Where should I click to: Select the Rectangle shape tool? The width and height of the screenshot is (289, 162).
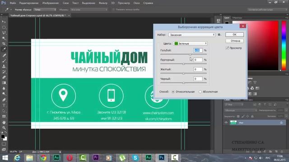click(4, 117)
